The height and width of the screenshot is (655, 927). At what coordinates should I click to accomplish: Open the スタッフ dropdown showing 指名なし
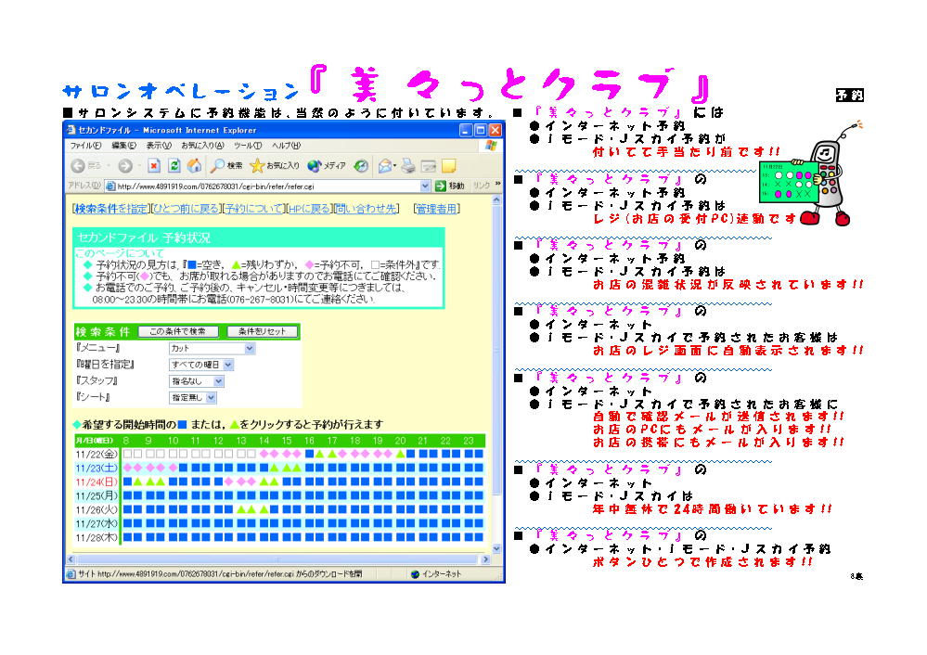[x=197, y=381]
